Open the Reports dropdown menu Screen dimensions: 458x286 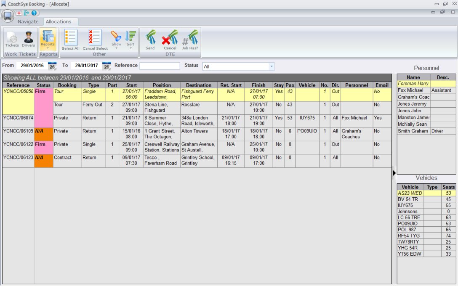48,40
